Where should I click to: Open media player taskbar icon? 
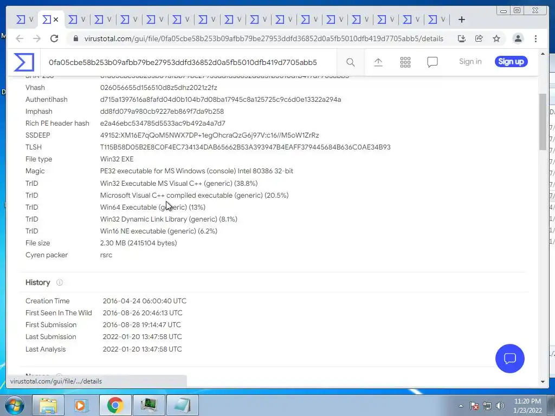[81, 405]
